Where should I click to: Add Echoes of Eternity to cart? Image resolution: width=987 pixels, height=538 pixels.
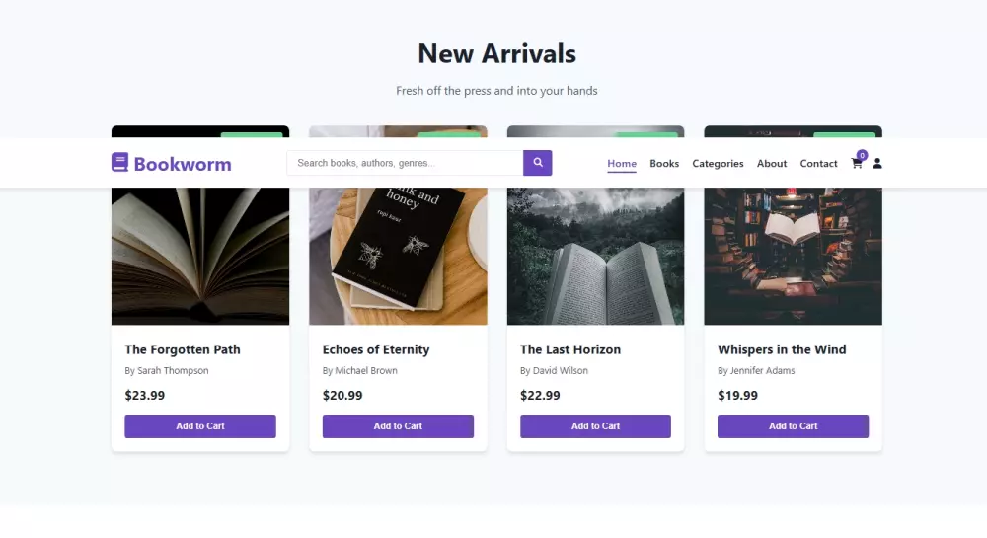pyautogui.click(x=398, y=426)
